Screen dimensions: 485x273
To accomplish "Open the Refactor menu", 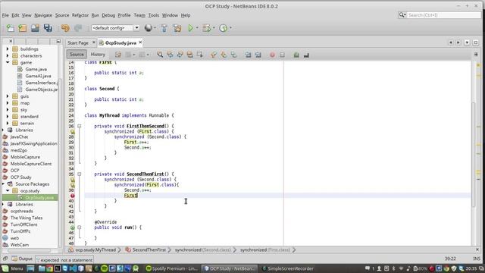I will pyautogui.click(x=80, y=15).
